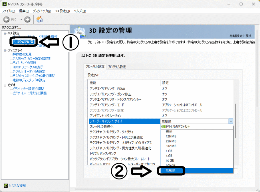Collapse the ディスプレイ tree node
Viewport: 260px width, 192px height.
(5, 50)
